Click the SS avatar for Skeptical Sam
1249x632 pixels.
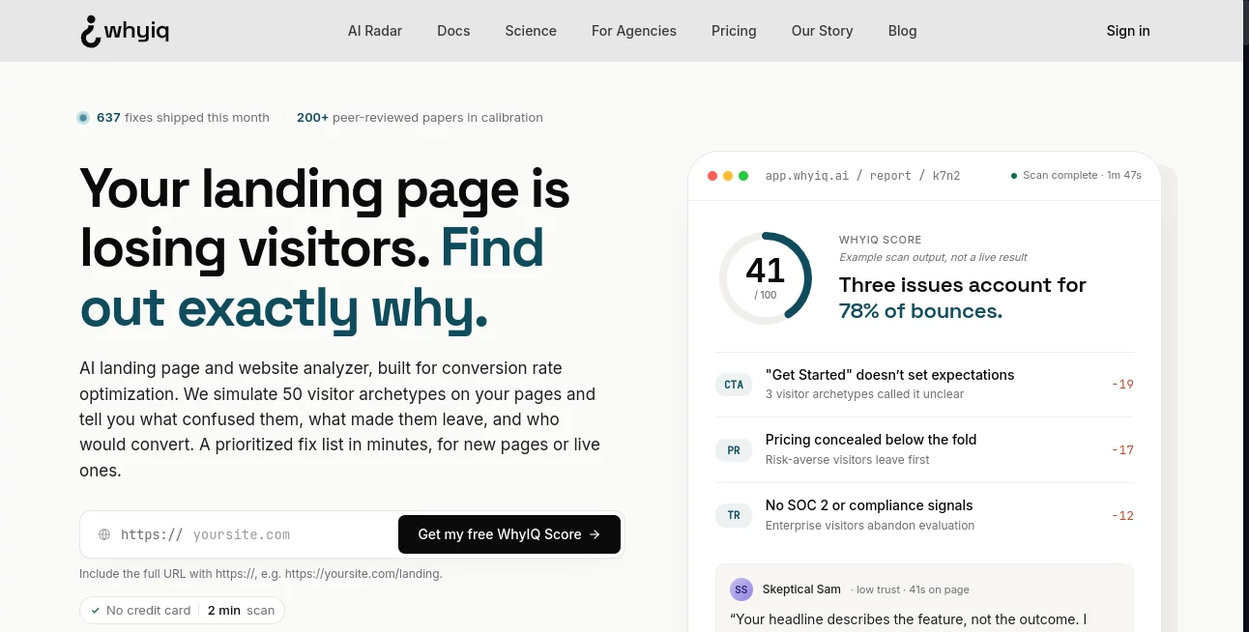coord(741,589)
